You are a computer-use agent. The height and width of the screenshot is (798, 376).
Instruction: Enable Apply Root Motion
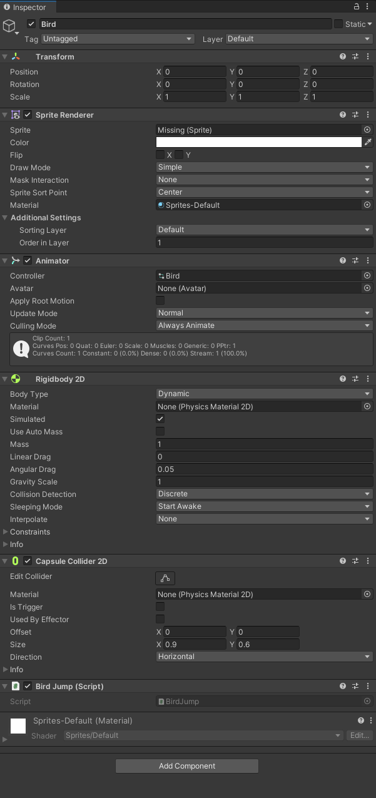160,300
